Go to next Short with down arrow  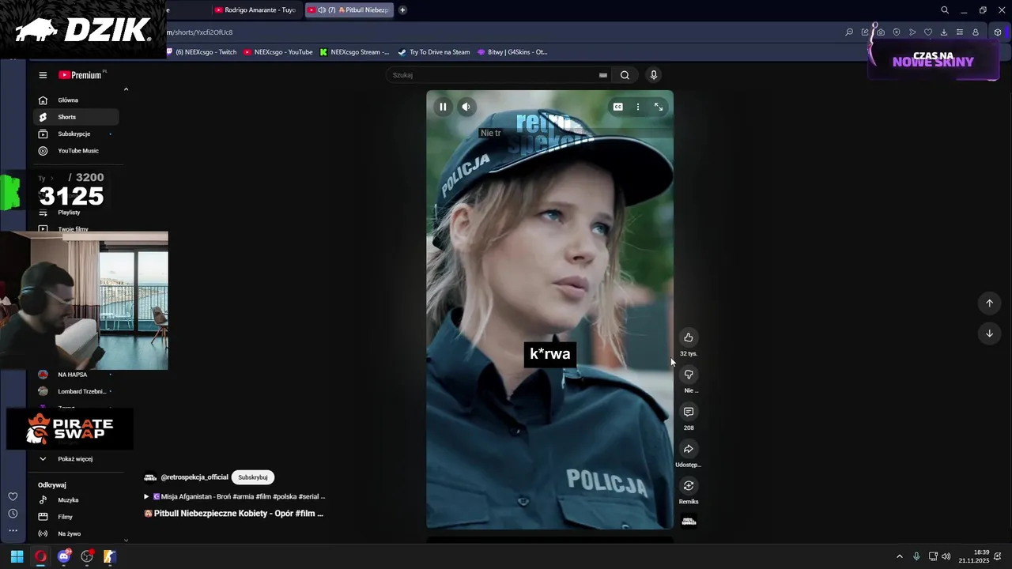coord(989,333)
